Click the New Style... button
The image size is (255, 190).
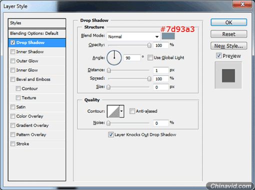228,46
